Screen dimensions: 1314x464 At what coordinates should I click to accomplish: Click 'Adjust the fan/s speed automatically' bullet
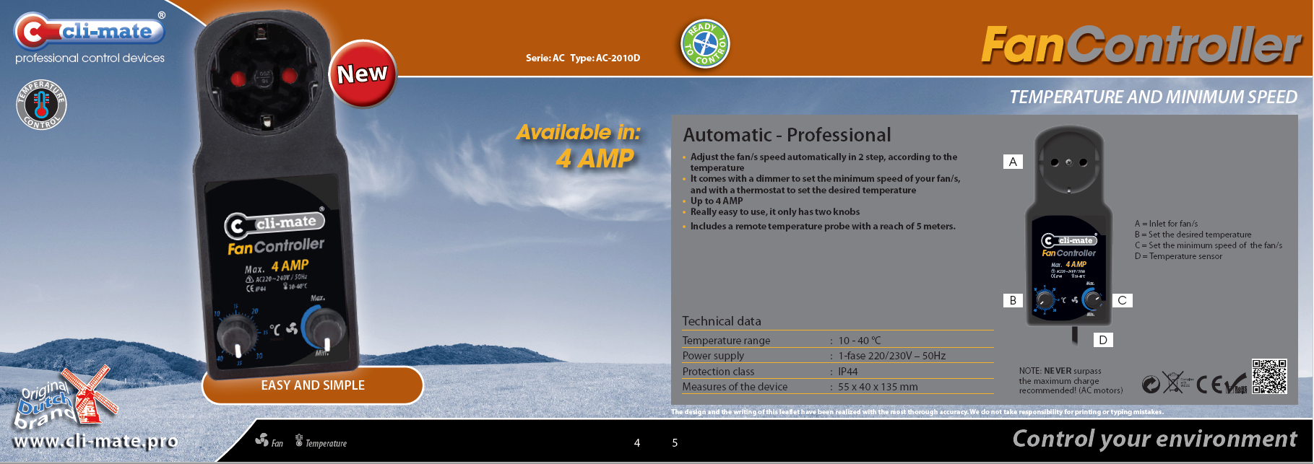[x=824, y=162]
